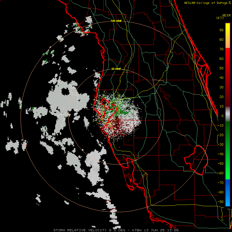Image resolution: width=232 pixels, height=232 pixels.
Task: Click the positive 10 scale value
Action: [221, 106]
